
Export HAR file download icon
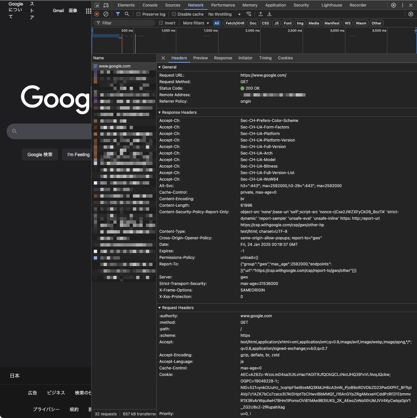coord(269,14)
